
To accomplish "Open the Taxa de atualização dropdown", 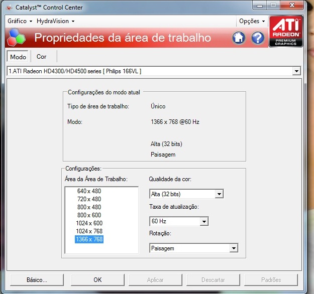I will (x=203, y=221).
